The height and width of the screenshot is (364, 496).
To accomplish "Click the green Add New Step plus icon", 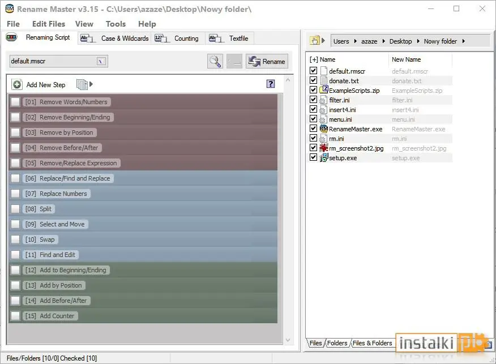I will tap(17, 84).
